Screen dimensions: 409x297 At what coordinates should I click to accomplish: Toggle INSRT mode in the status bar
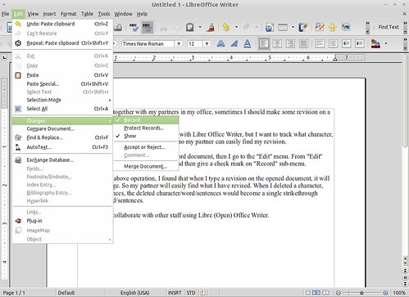(175, 293)
